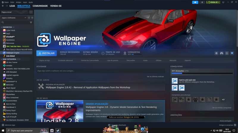Click the group-of-people locked achievement icon
This screenshot has width=238, height=133.
[x=195, y=100]
